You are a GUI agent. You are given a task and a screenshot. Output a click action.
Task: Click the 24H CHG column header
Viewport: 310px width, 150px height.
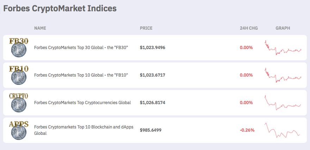pos(249,28)
